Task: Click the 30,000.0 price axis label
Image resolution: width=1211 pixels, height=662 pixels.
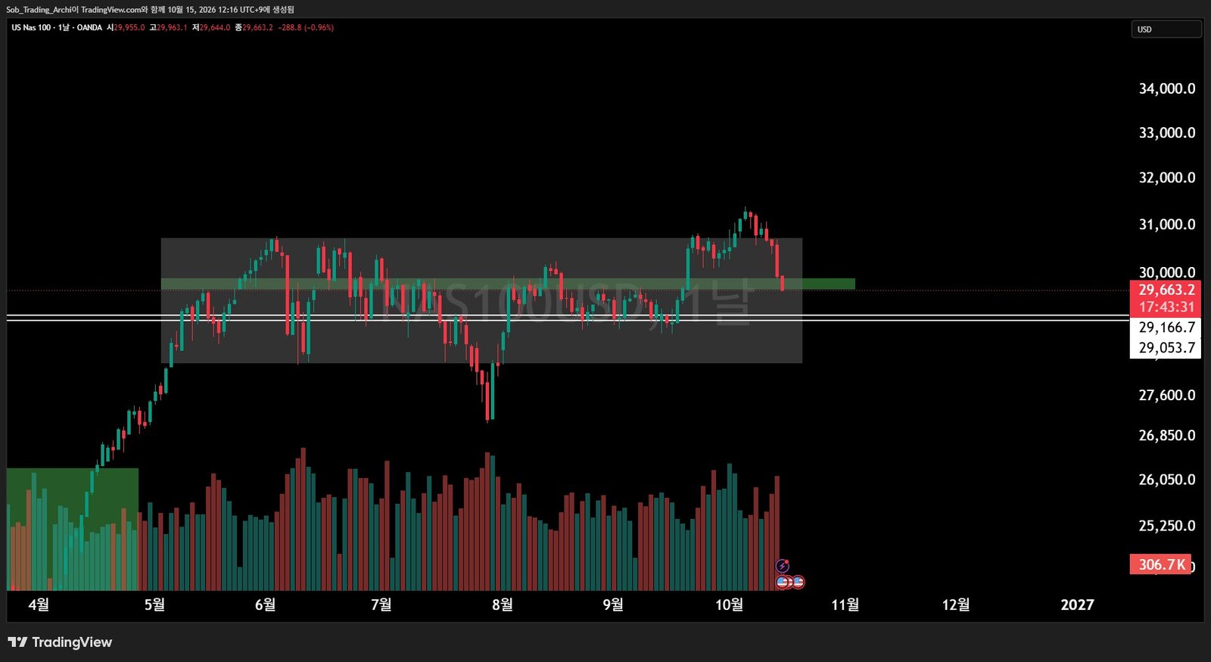Action: [x=1167, y=272]
